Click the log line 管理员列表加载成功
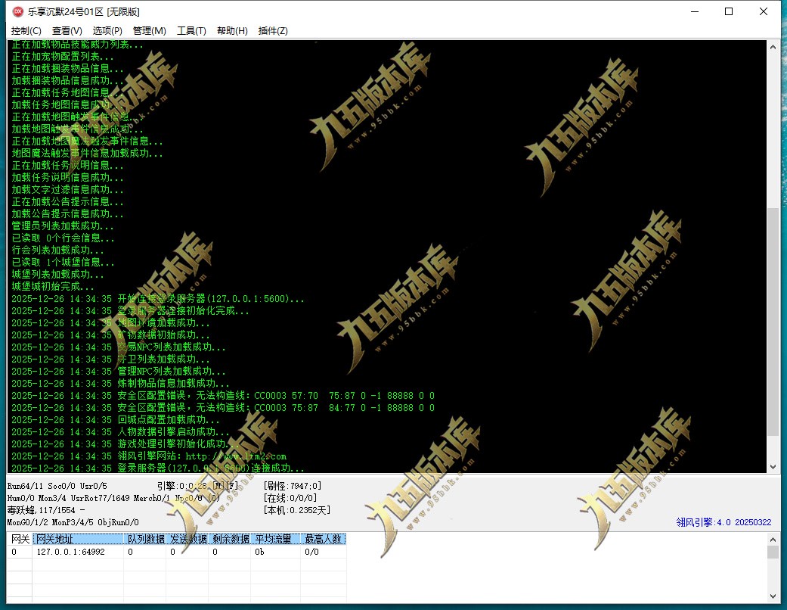This screenshot has height=610, width=787. pos(63,226)
